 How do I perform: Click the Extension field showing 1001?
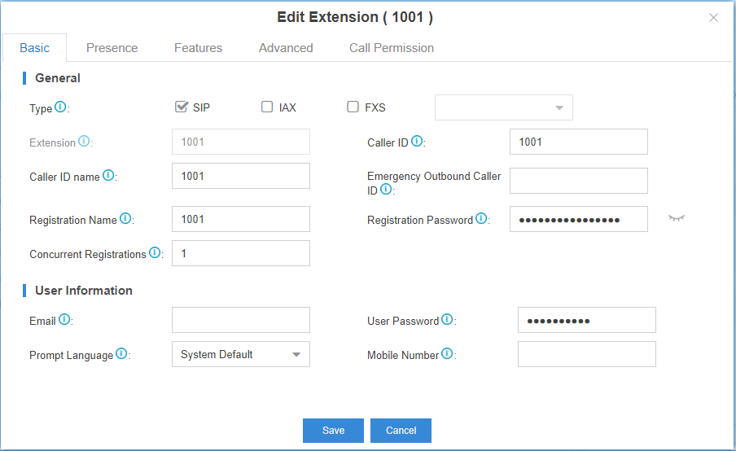point(241,142)
